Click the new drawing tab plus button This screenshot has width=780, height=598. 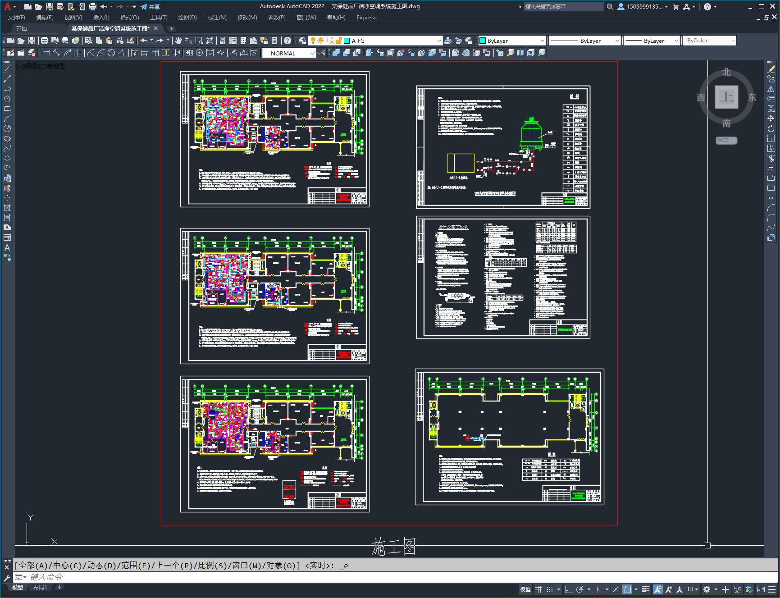172,28
